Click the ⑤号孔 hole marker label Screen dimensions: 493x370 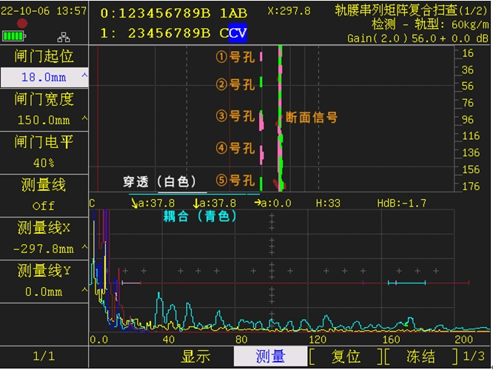pyautogui.click(x=235, y=181)
